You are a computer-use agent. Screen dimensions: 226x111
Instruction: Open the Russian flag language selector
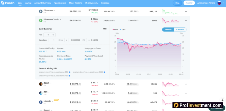point(219,3)
